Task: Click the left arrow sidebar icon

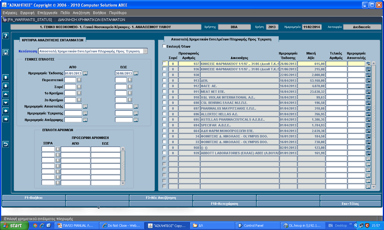Action: click(6, 111)
